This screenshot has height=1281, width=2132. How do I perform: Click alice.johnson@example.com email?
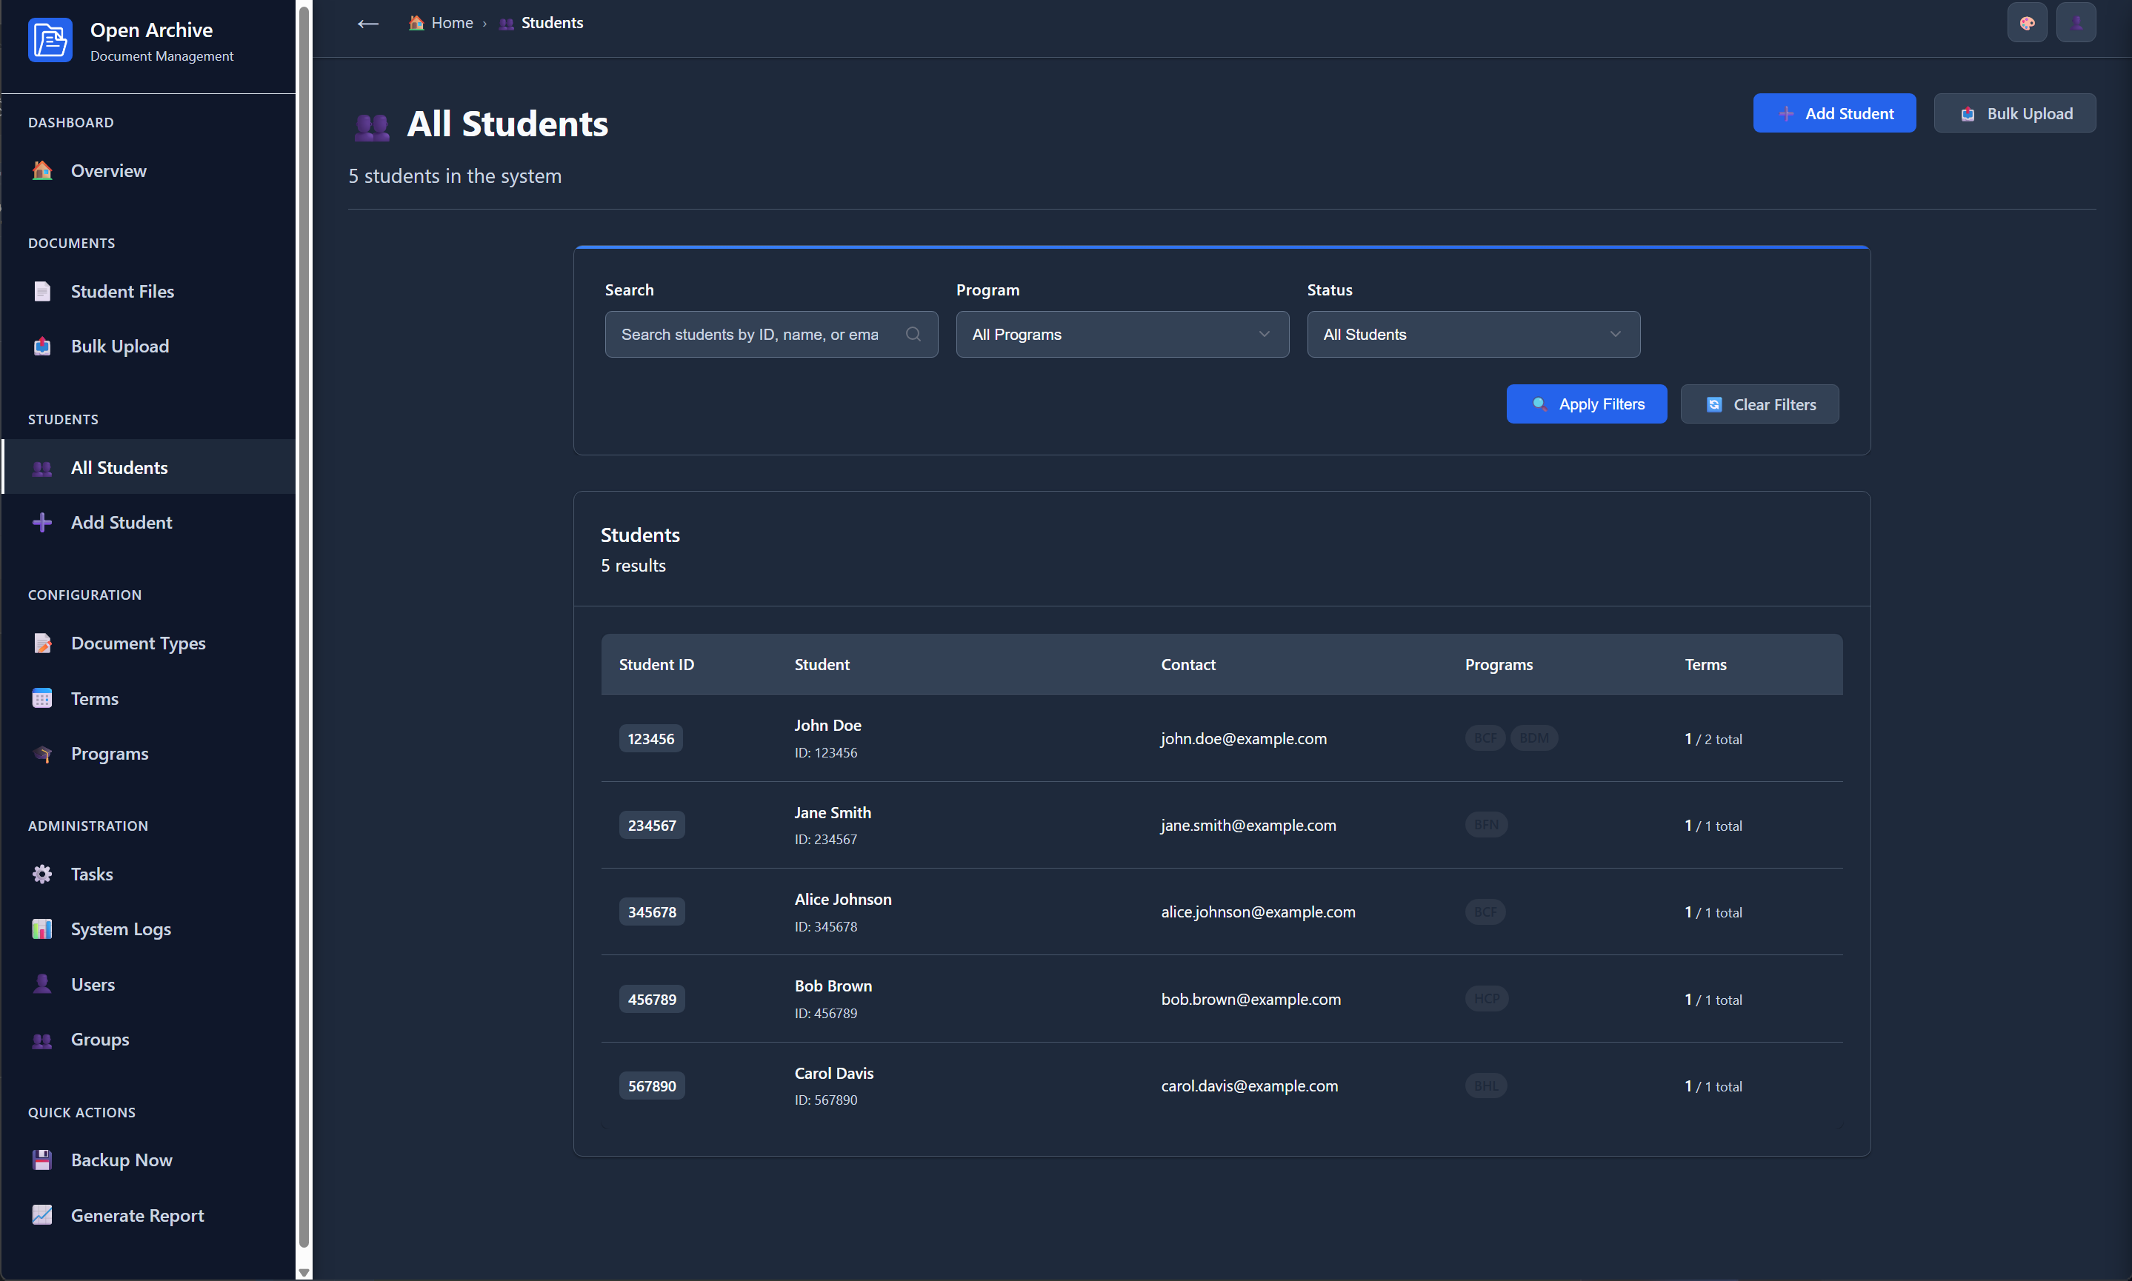click(x=1257, y=912)
